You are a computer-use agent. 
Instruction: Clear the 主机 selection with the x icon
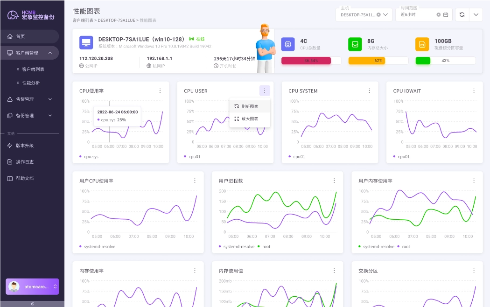[379, 14]
